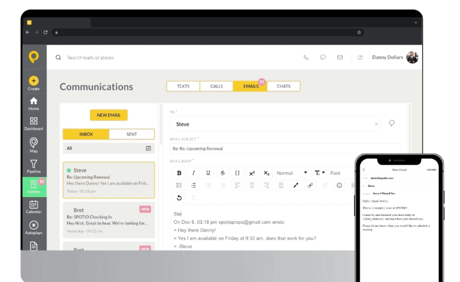
Task: Click the chat bubble icon in header
Action: [x=323, y=57]
